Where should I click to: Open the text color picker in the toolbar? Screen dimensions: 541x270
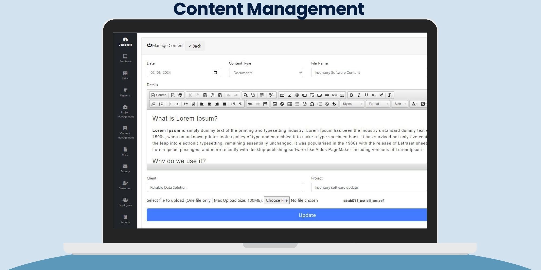click(414, 104)
